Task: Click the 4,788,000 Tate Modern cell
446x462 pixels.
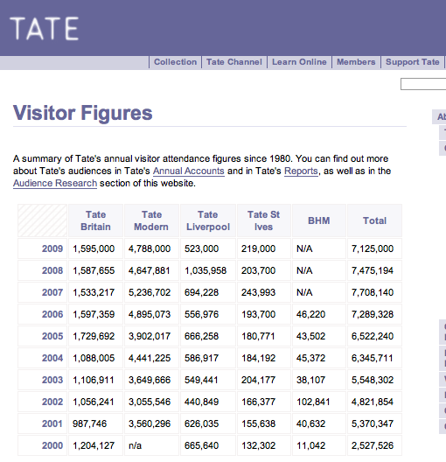Action: click(x=151, y=248)
